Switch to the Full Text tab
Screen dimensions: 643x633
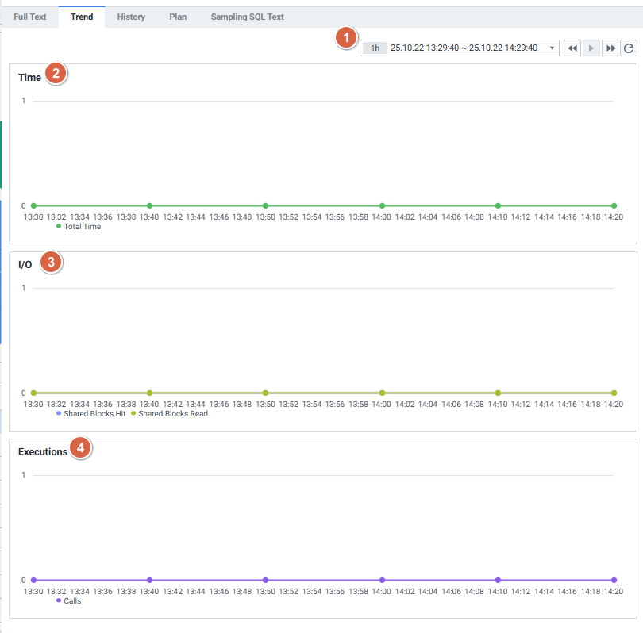coord(30,17)
